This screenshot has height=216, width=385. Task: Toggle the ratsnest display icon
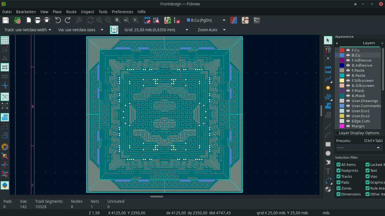5,97
